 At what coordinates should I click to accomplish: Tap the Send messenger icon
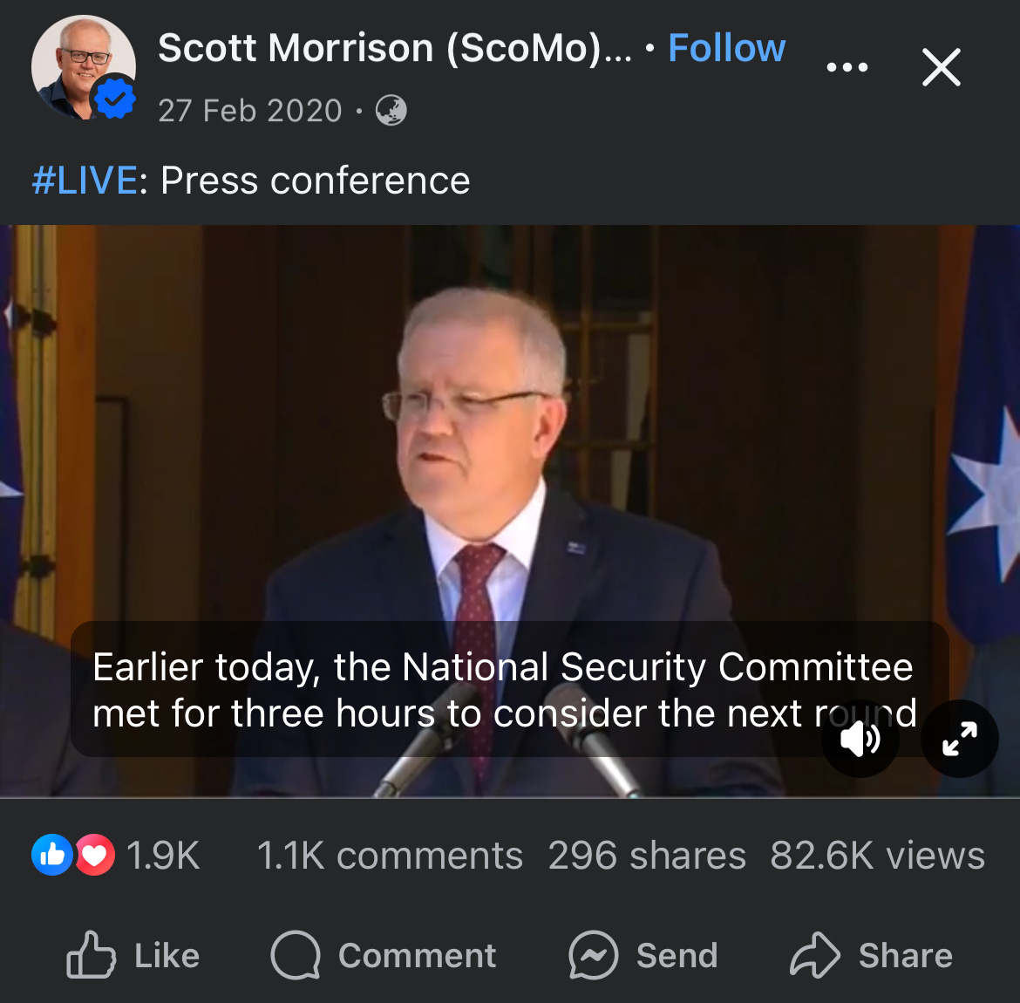pos(593,955)
